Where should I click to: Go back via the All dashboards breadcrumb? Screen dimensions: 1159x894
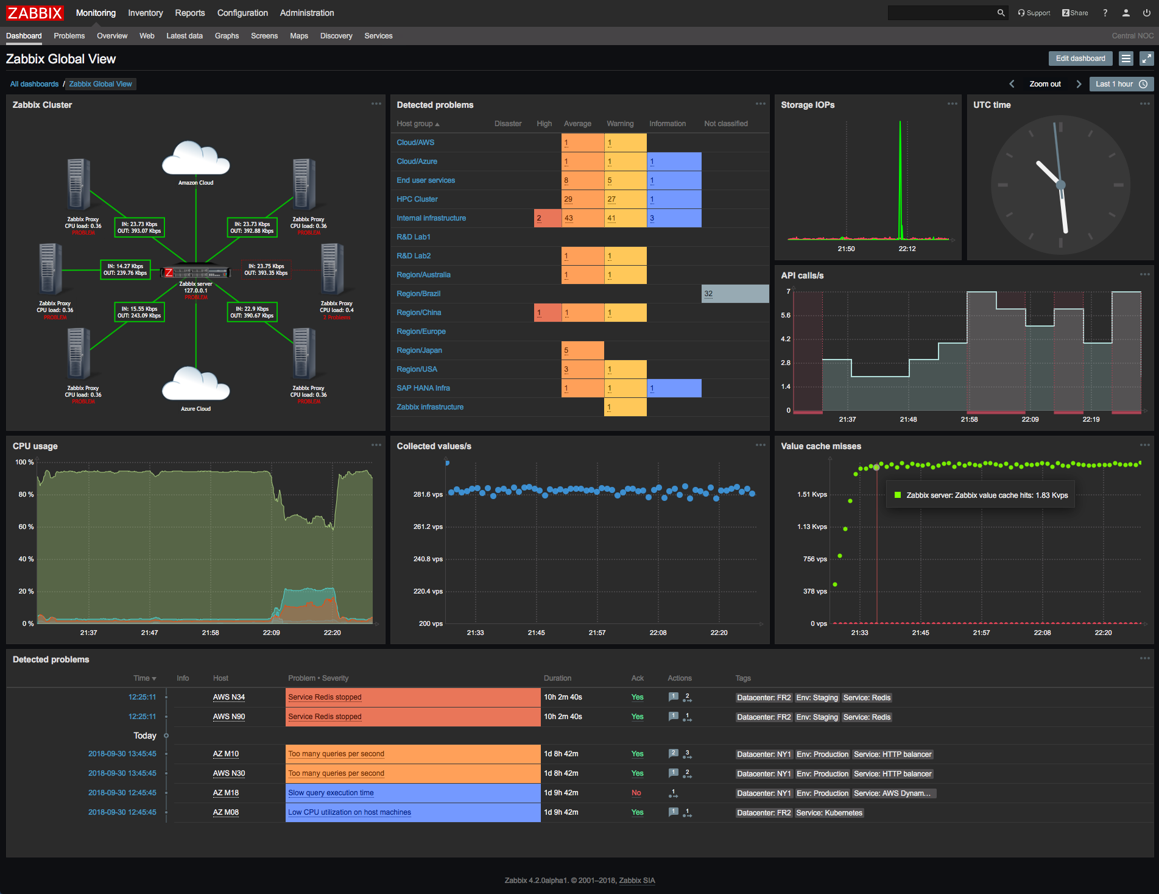[x=33, y=83]
